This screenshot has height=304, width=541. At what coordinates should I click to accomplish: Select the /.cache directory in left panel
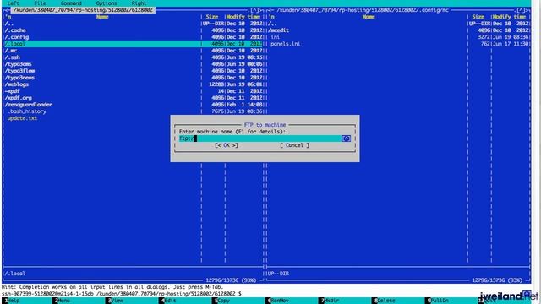134,30
